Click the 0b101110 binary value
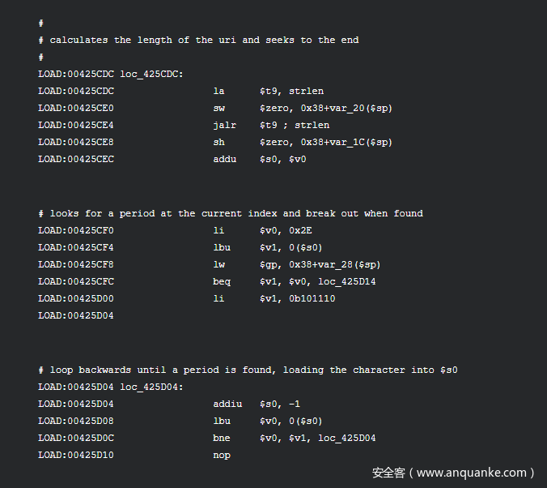The width and height of the screenshot is (547, 488). tap(312, 298)
